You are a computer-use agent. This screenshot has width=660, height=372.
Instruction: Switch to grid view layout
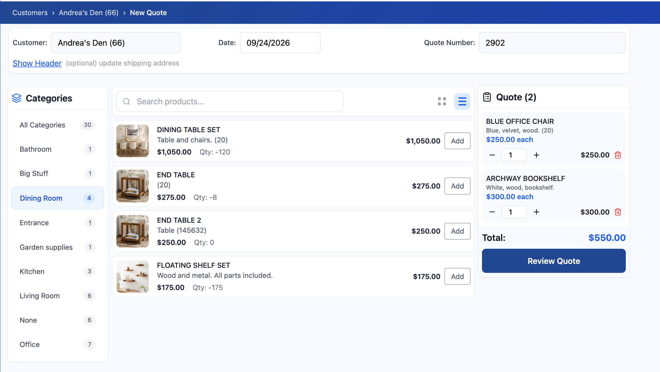tap(442, 101)
